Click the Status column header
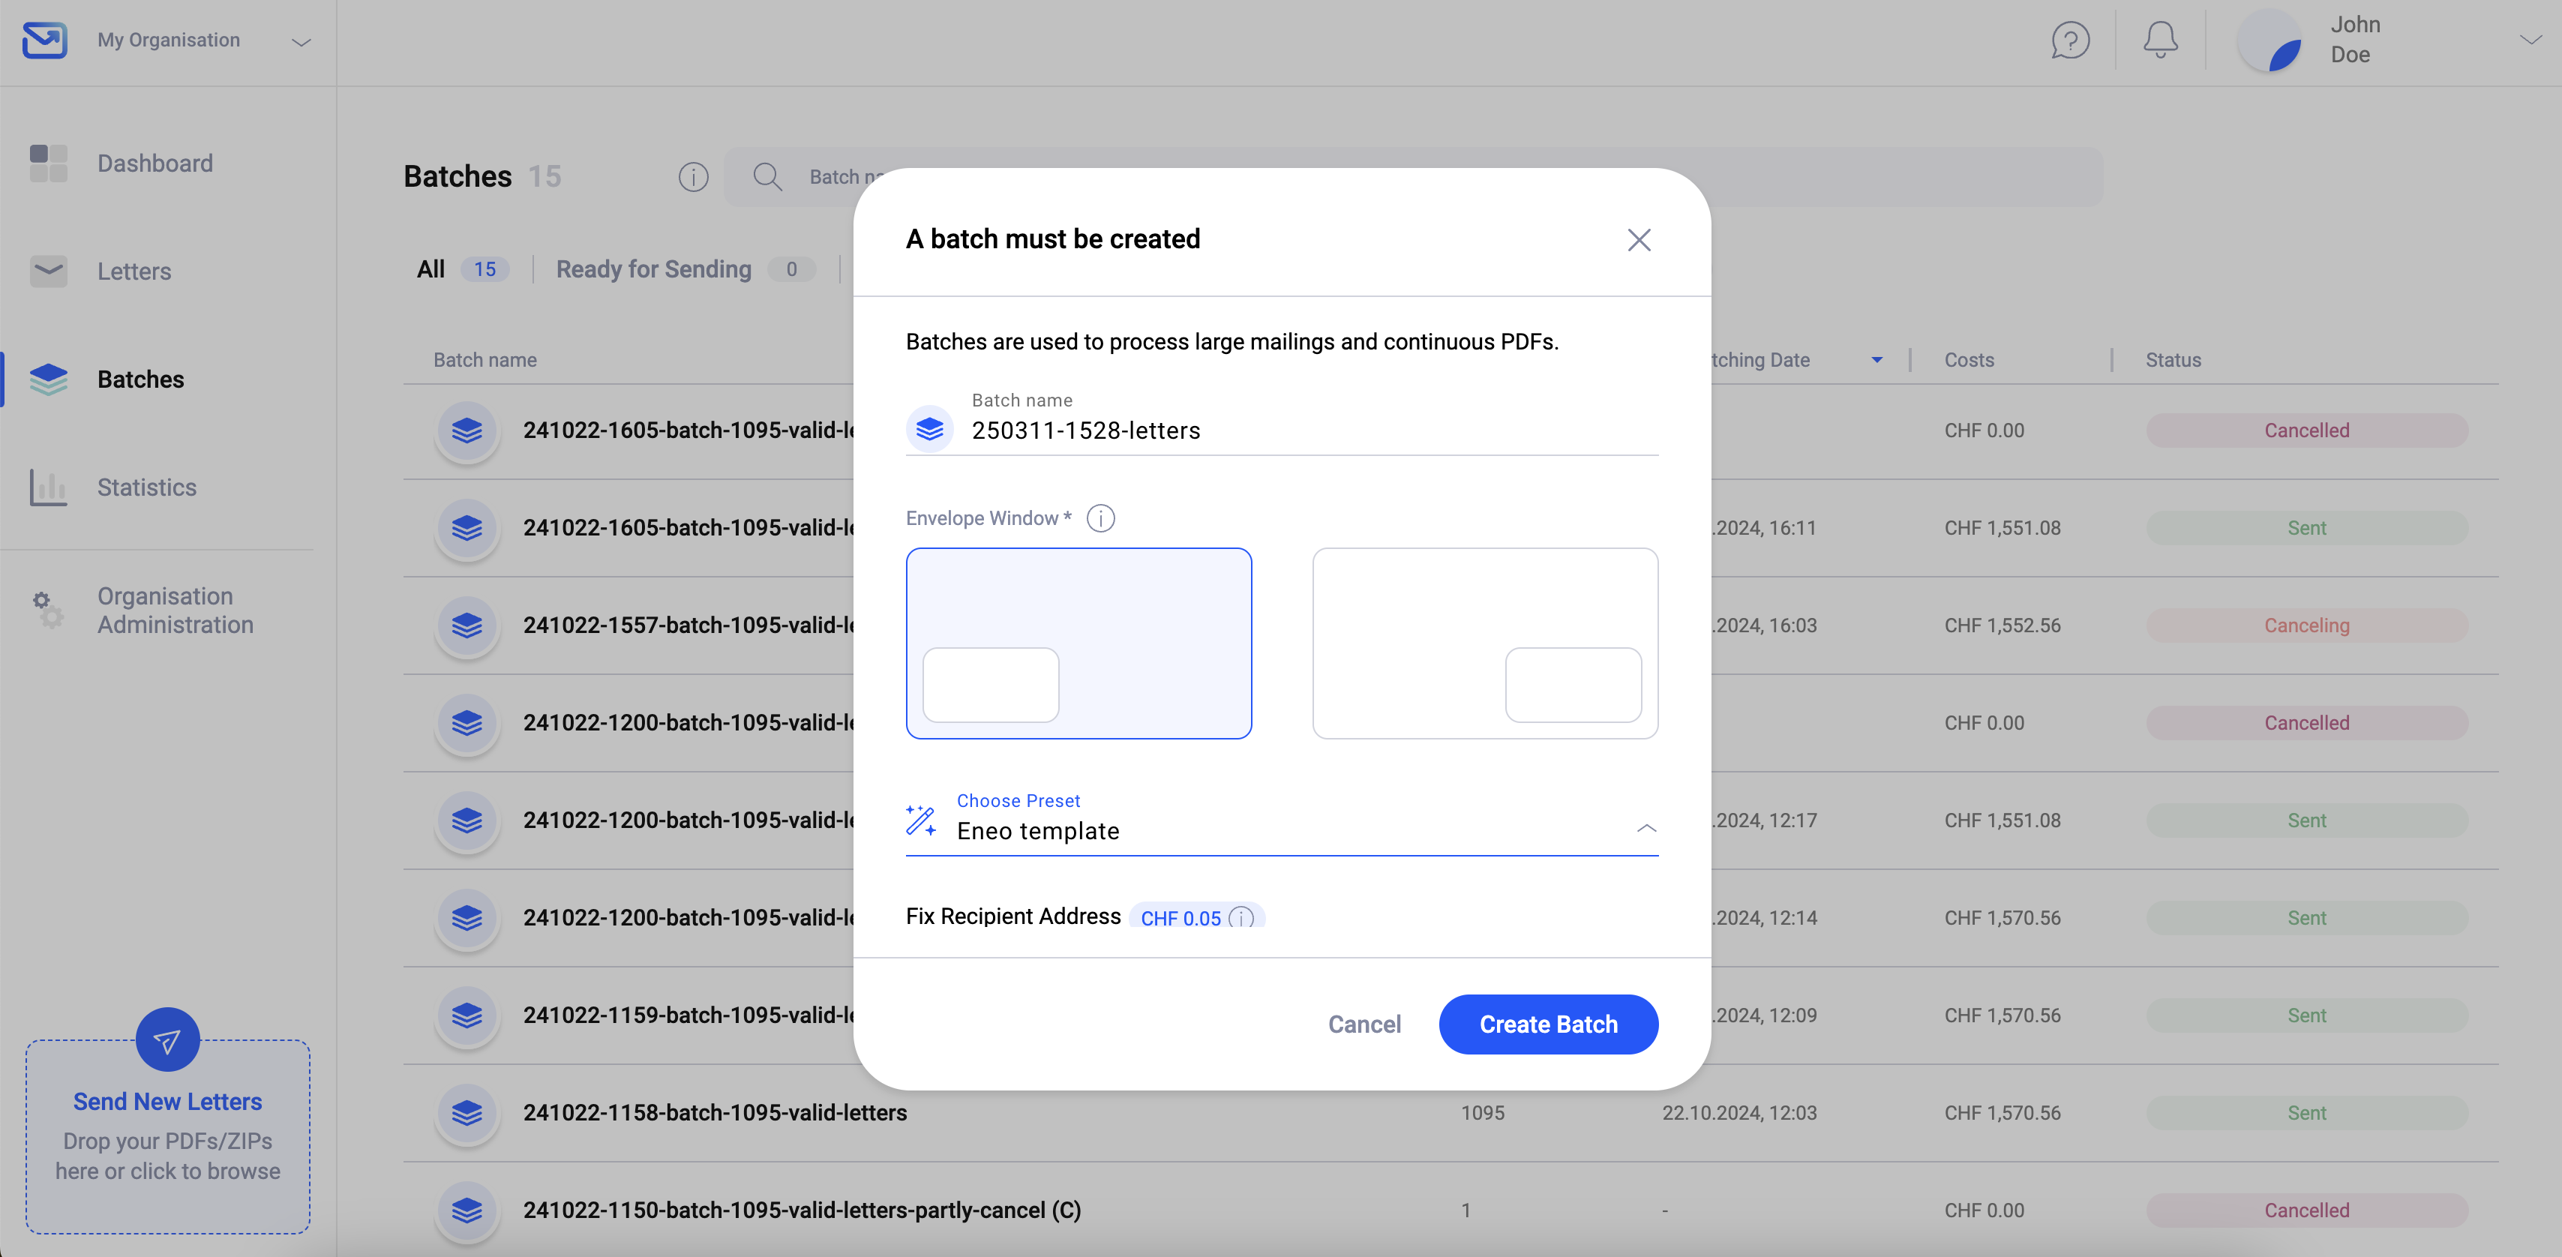Screen dimensions: 2562x1257 tap(2173, 360)
